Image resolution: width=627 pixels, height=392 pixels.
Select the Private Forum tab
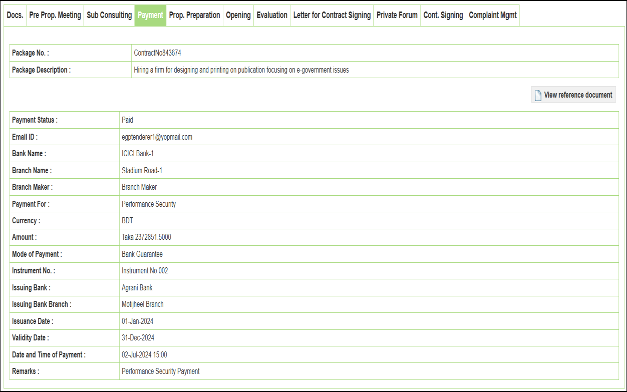397,16
